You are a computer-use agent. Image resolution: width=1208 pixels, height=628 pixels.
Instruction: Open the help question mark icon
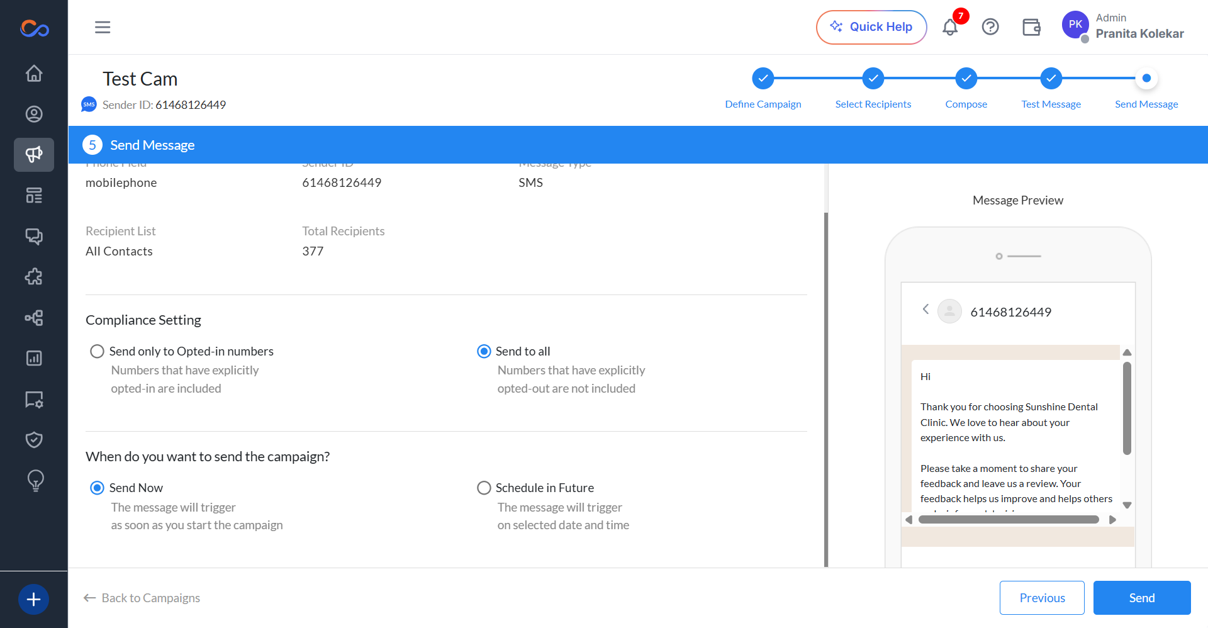coord(990,27)
